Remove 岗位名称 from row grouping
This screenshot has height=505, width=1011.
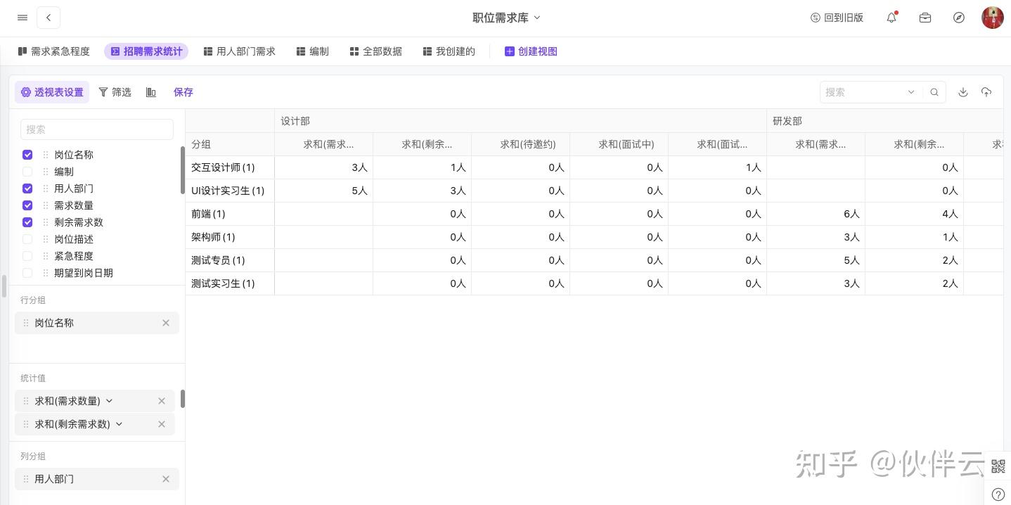[x=166, y=323]
